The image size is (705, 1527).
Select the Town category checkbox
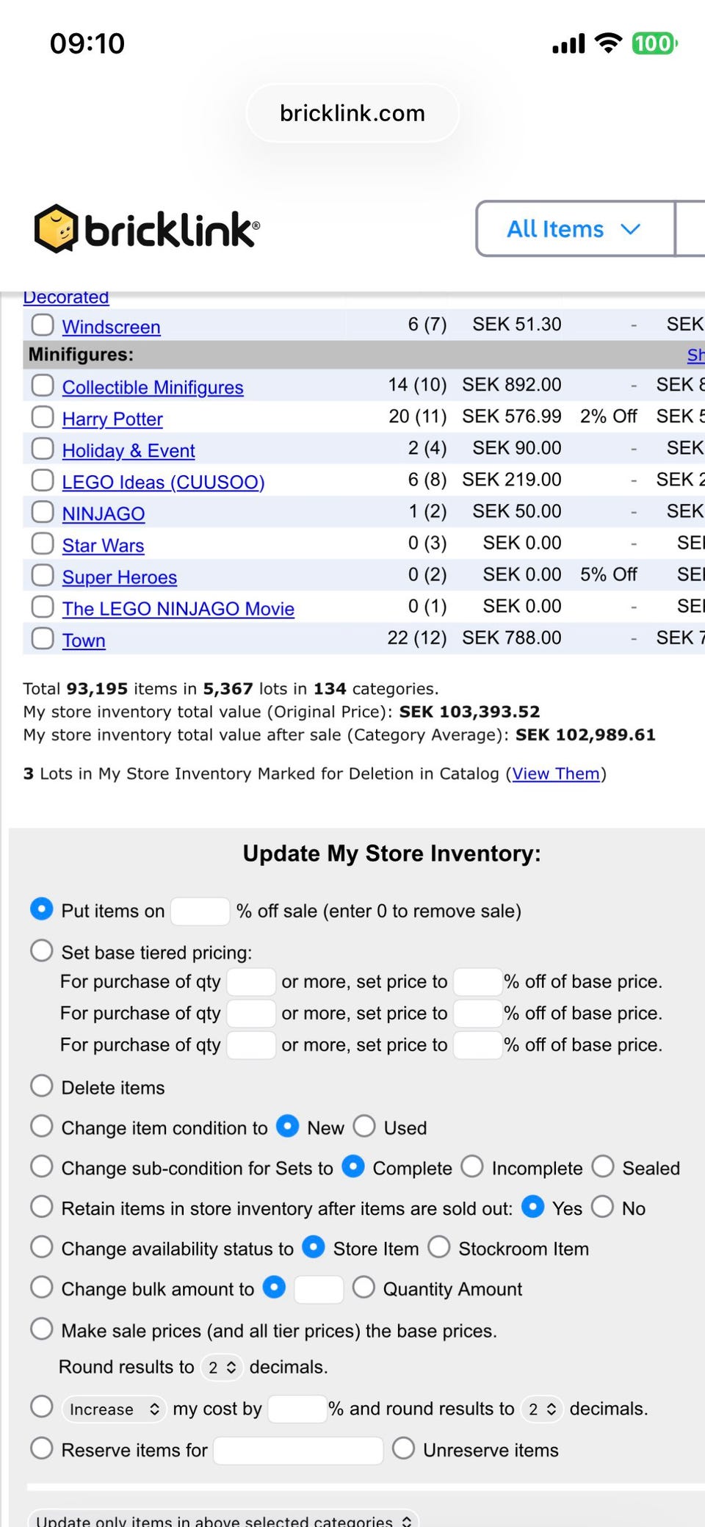pos(43,639)
